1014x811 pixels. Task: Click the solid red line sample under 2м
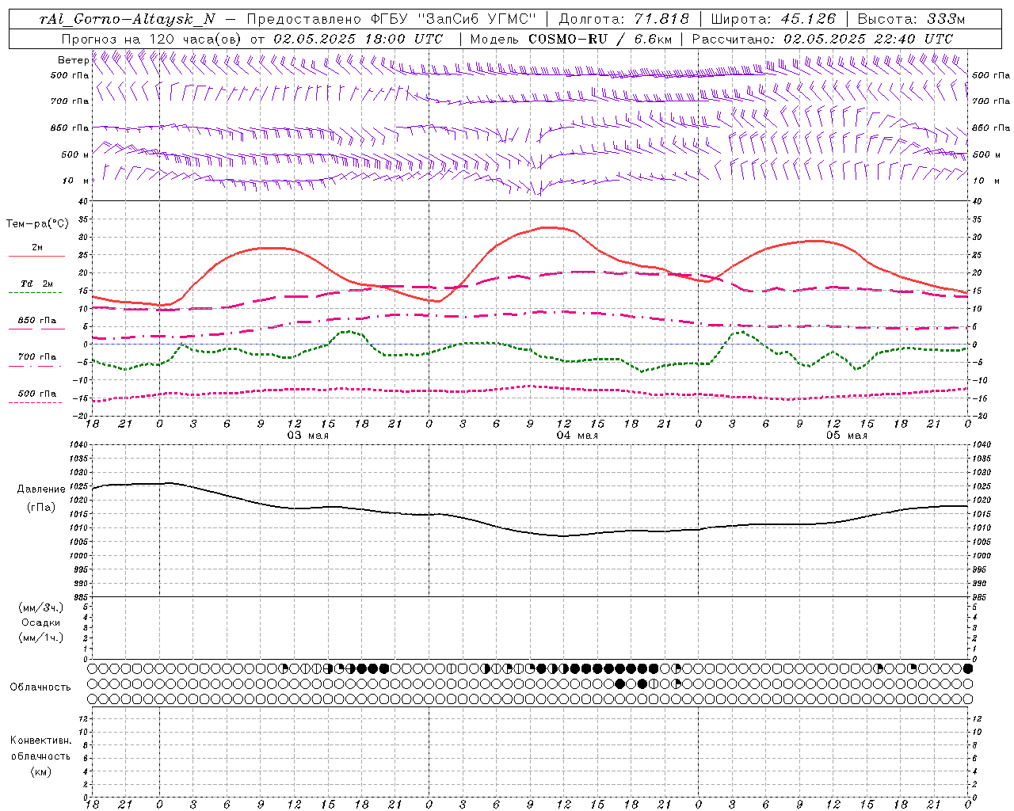[x=36, y=257]
